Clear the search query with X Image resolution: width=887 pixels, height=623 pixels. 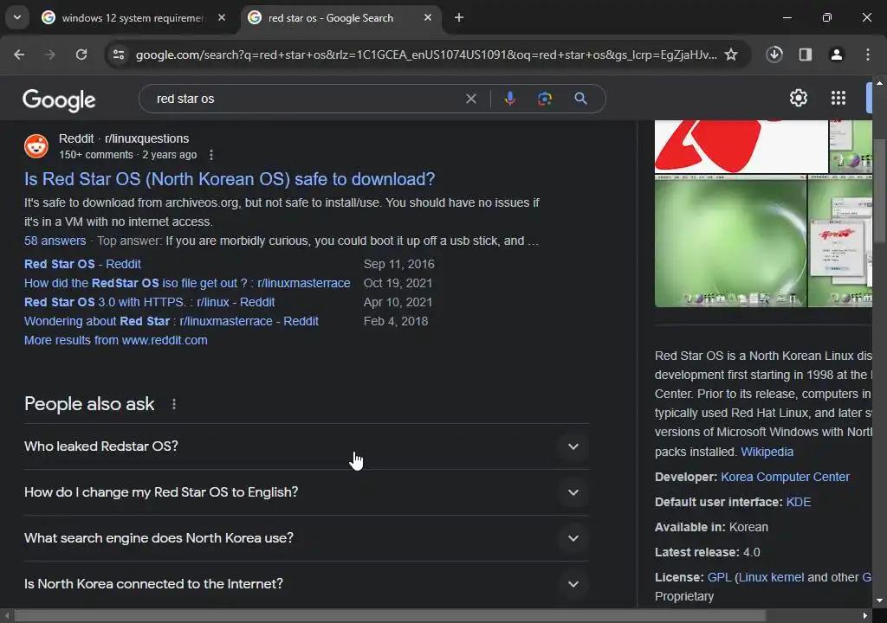(470, 99)
